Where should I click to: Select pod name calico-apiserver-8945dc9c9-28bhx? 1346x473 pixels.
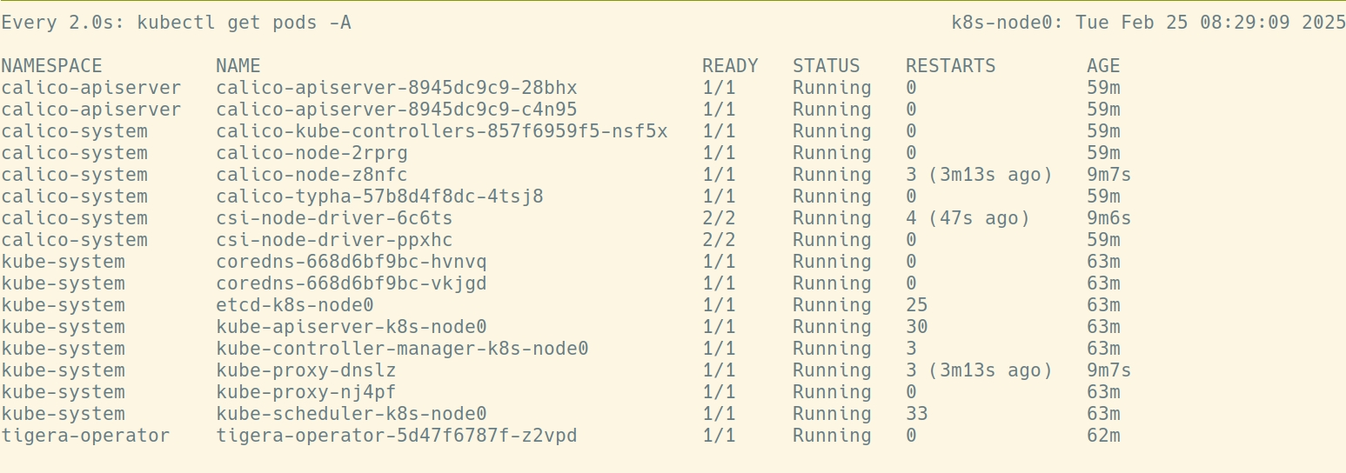[397, 88]
